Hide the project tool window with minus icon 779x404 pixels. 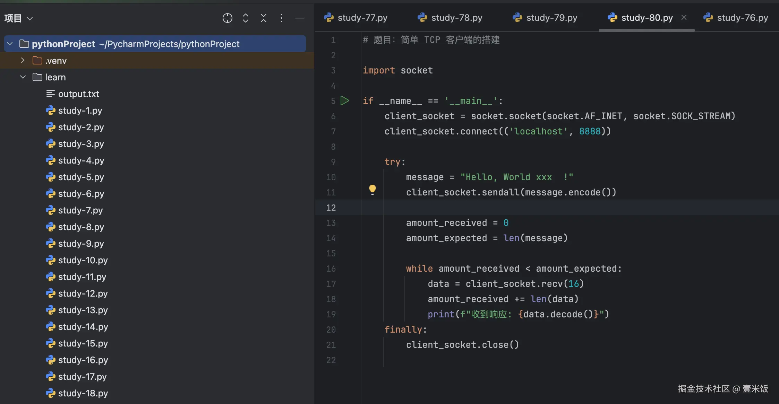(x=300, y=18)
